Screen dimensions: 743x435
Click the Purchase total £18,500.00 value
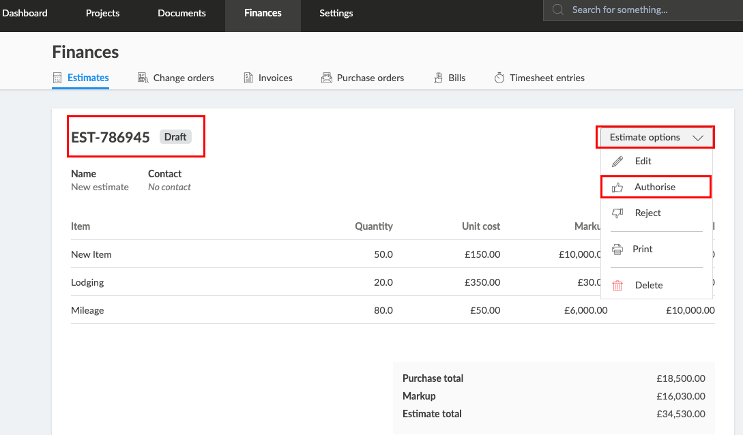click(x=681, y=378)
